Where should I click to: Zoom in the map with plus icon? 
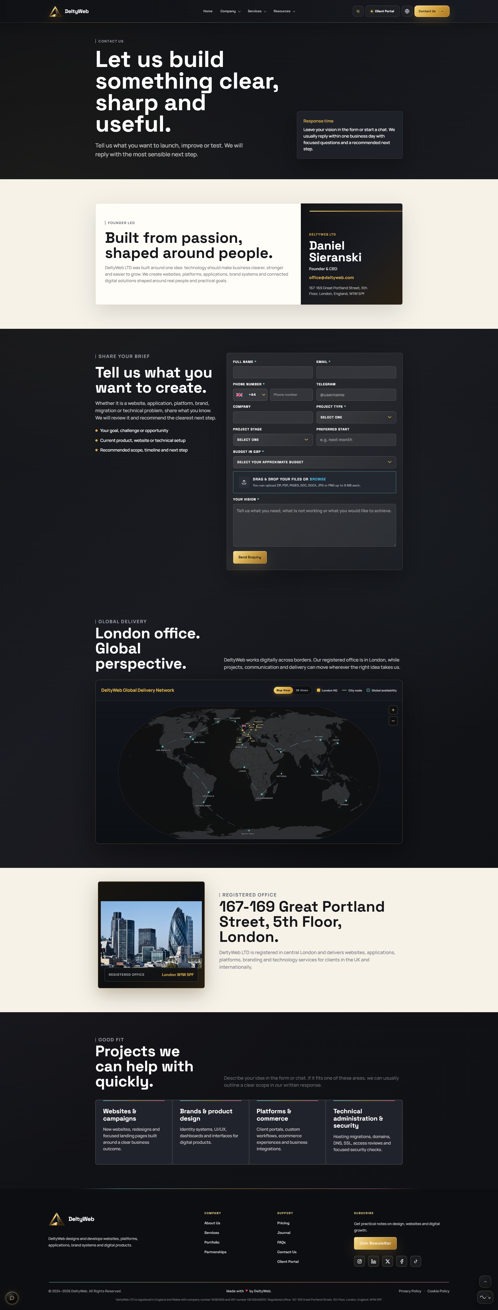(393, 710)
